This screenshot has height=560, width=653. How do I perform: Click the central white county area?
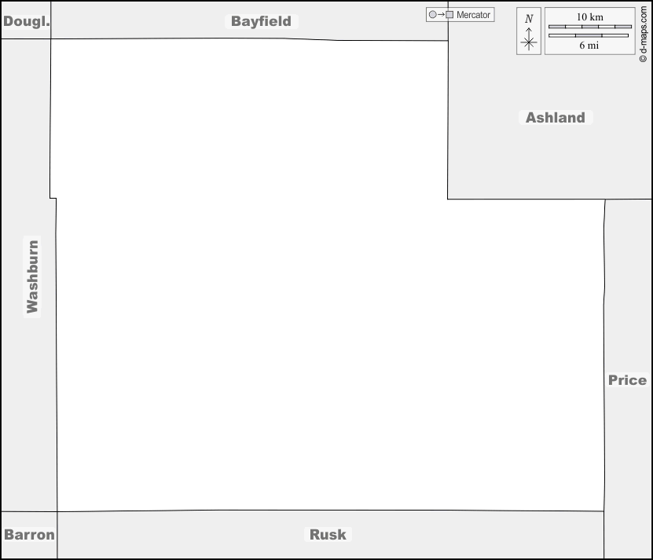point(314,314)
